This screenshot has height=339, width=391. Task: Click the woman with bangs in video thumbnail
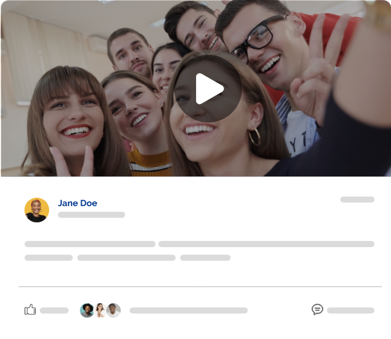pos(70,115)
